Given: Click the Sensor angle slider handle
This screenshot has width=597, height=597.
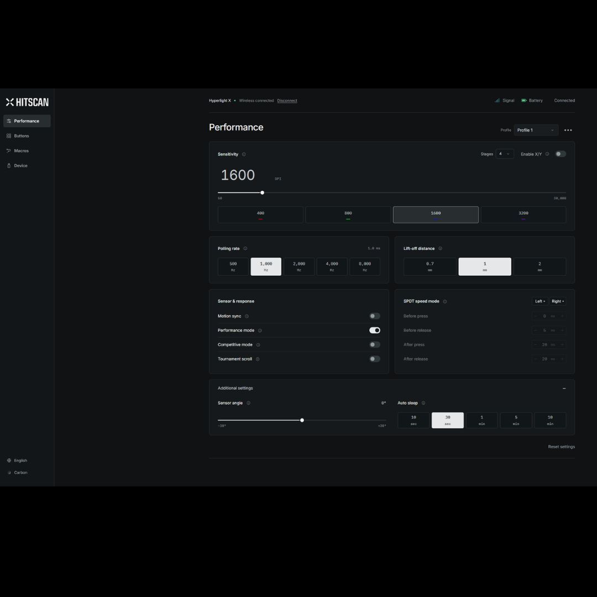Looking at the screenshot, I should coord(302,420).
